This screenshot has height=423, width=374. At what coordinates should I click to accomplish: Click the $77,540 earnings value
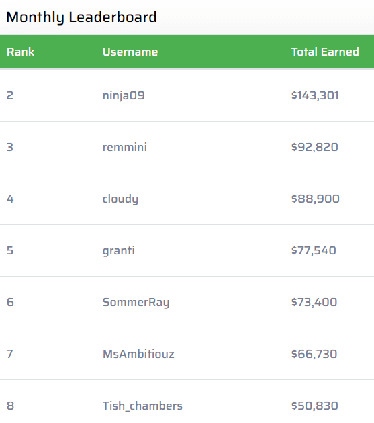314,250
